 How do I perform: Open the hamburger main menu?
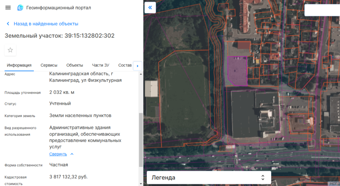[x=8, y=8]
